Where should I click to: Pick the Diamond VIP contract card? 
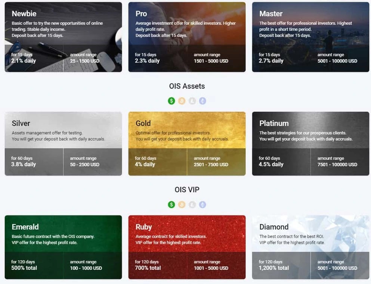coord(311,247)
